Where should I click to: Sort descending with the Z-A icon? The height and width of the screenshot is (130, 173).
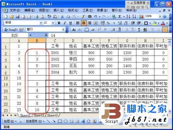pyautogui.click(x=134, y=17)
